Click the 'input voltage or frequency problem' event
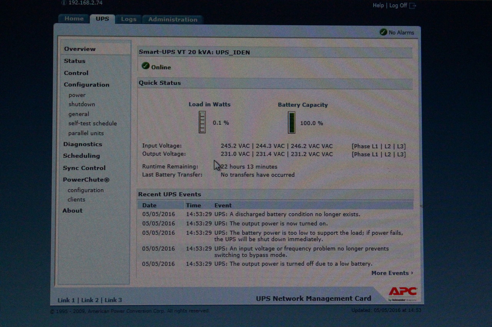Viewport: 492px width, 327px height. (x=302, y=252)
